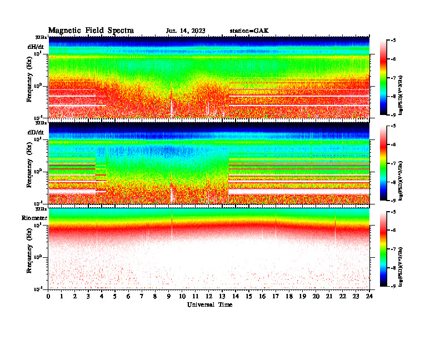This screenshot has width=440, height=340.
Task: Click the hour '17' tick on the time axis
Action: point(276,296)
